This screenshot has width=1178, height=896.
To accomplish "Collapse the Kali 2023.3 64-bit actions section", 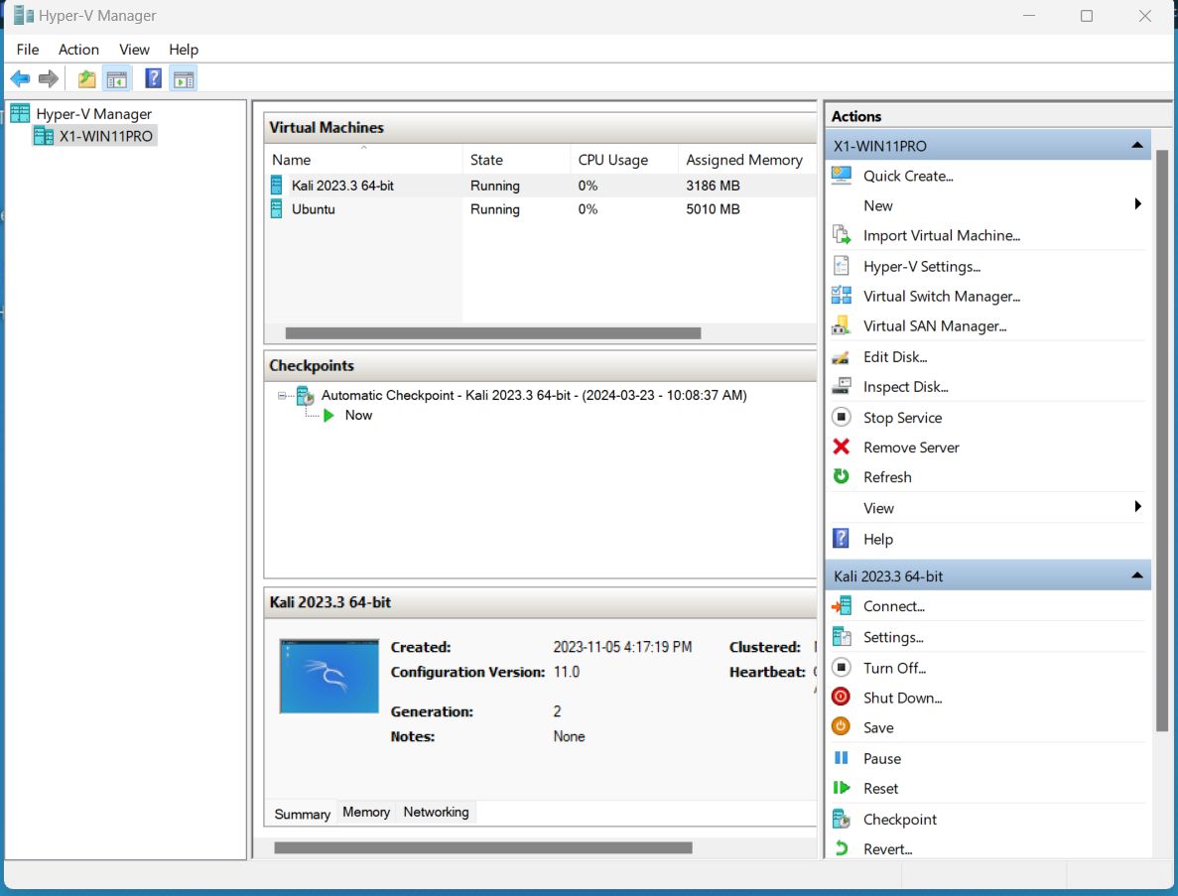I will click(1137, 576).
